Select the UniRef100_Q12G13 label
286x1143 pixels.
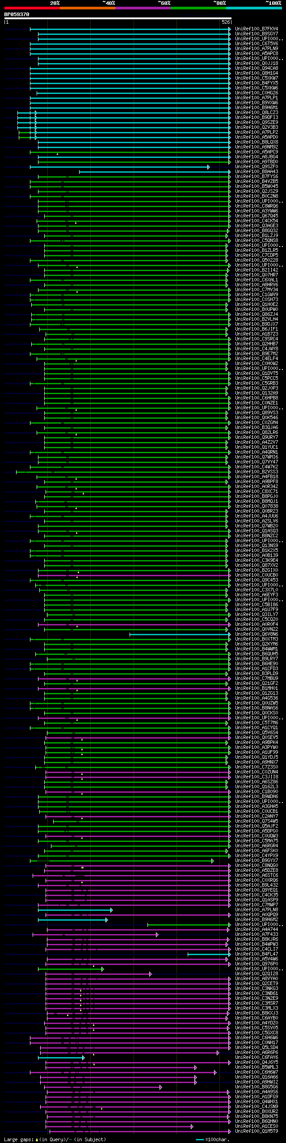[257, 693]
